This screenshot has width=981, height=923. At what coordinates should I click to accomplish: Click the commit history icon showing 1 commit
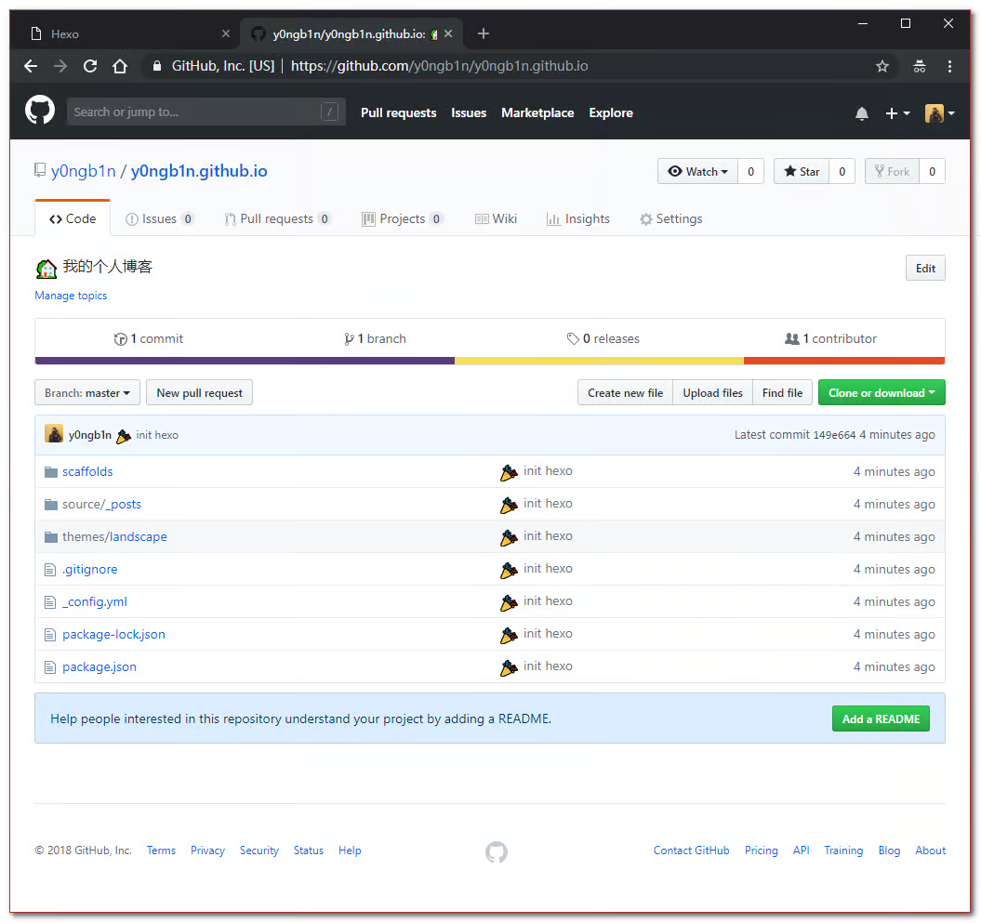click(x=122, y=338)
